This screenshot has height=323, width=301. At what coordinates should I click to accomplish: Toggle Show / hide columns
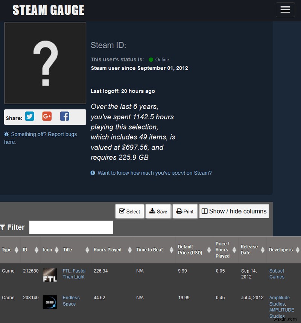point(234,211)
